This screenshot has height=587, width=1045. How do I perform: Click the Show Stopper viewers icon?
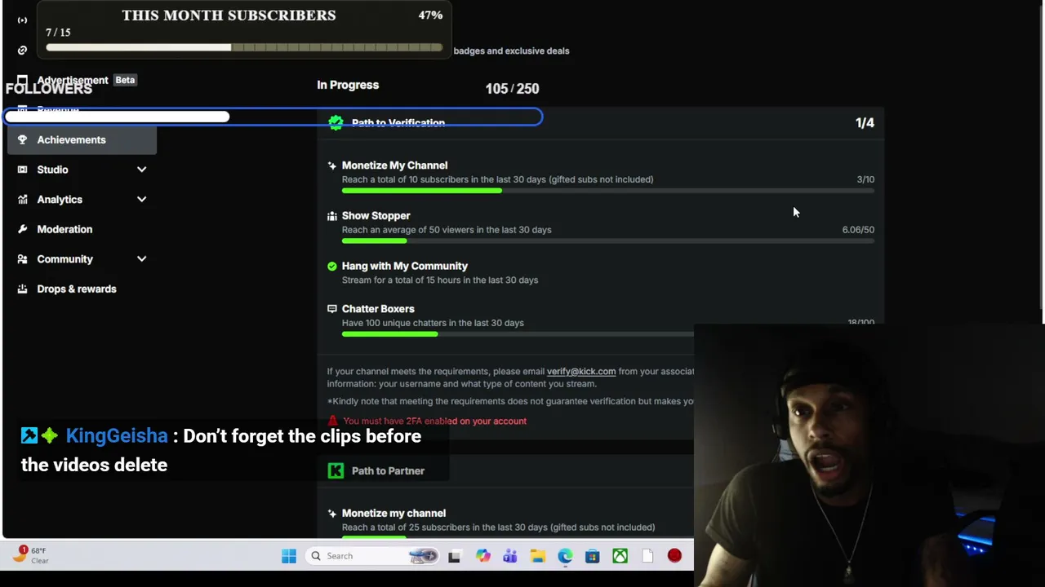[x=331, y=216]
